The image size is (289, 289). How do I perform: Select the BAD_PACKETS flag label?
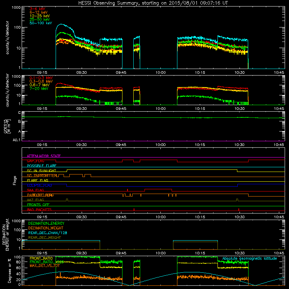[39, 210]
